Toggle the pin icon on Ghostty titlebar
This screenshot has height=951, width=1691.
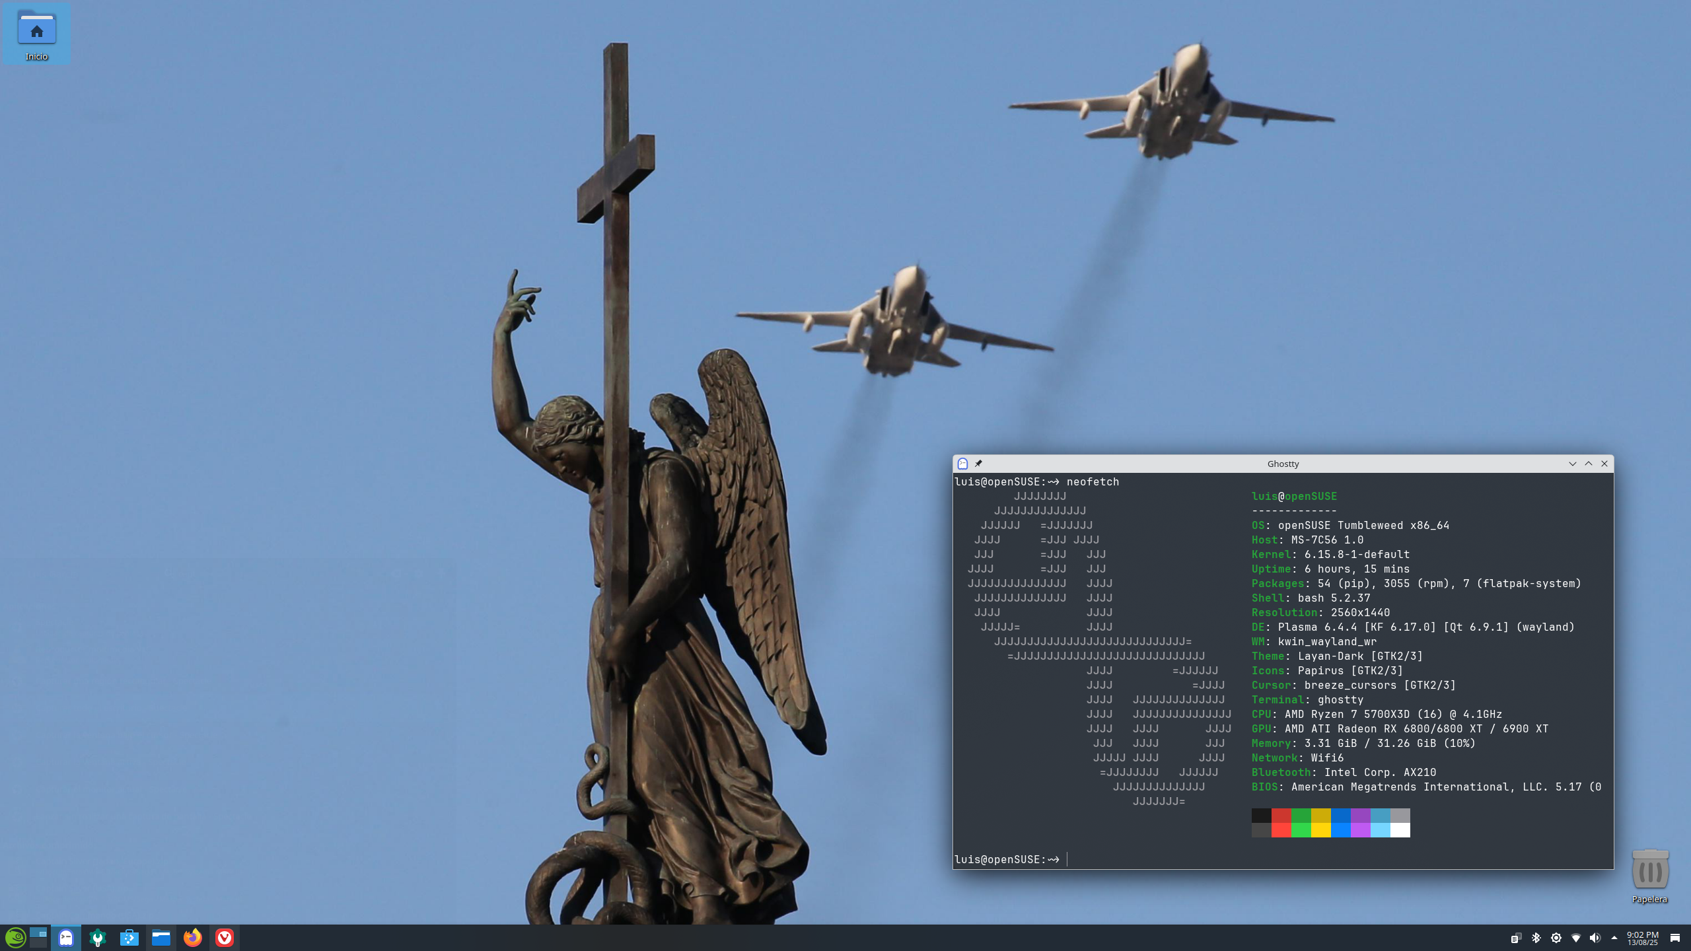point(978,464)
